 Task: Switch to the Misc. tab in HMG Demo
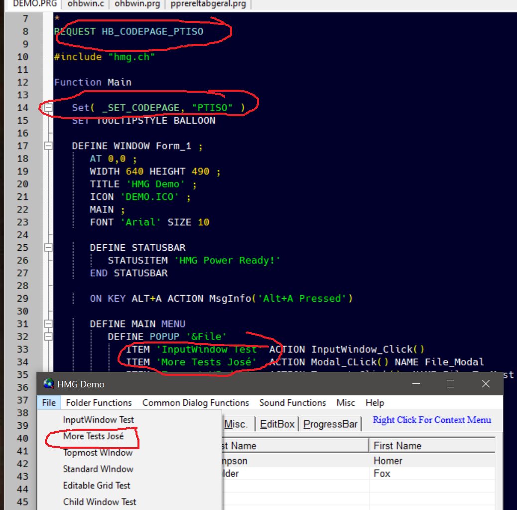[x=238, y=424]
